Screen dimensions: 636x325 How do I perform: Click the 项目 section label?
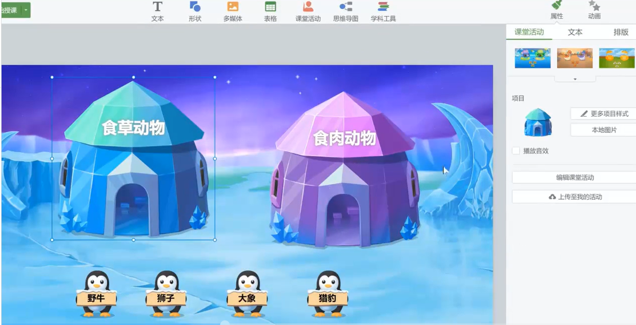coord(518,98)
